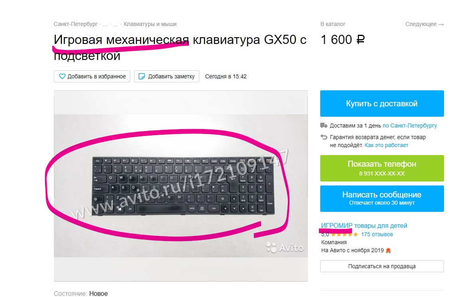Viewport: 456px width, 297px height.
Task: Open chat via Написать сообщение button
Action: tap(382, 199)
